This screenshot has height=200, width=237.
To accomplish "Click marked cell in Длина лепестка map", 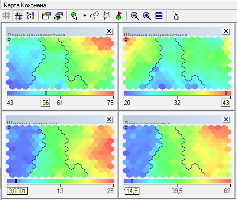I will tap(126, 127).
